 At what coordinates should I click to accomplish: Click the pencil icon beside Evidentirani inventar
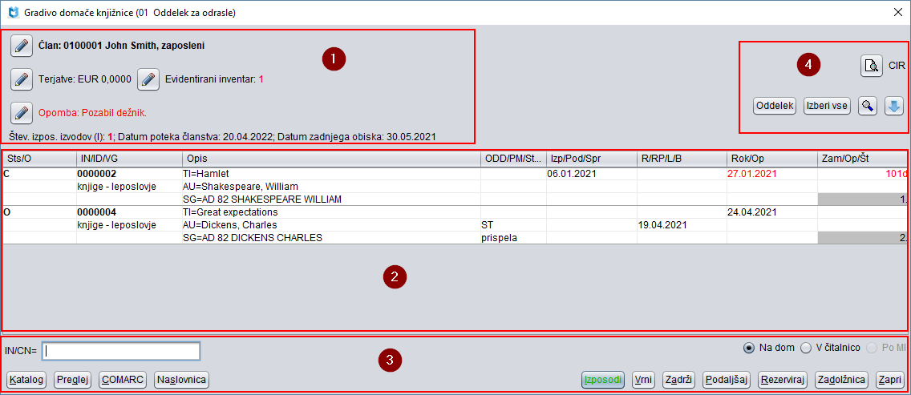coord(148,79)
